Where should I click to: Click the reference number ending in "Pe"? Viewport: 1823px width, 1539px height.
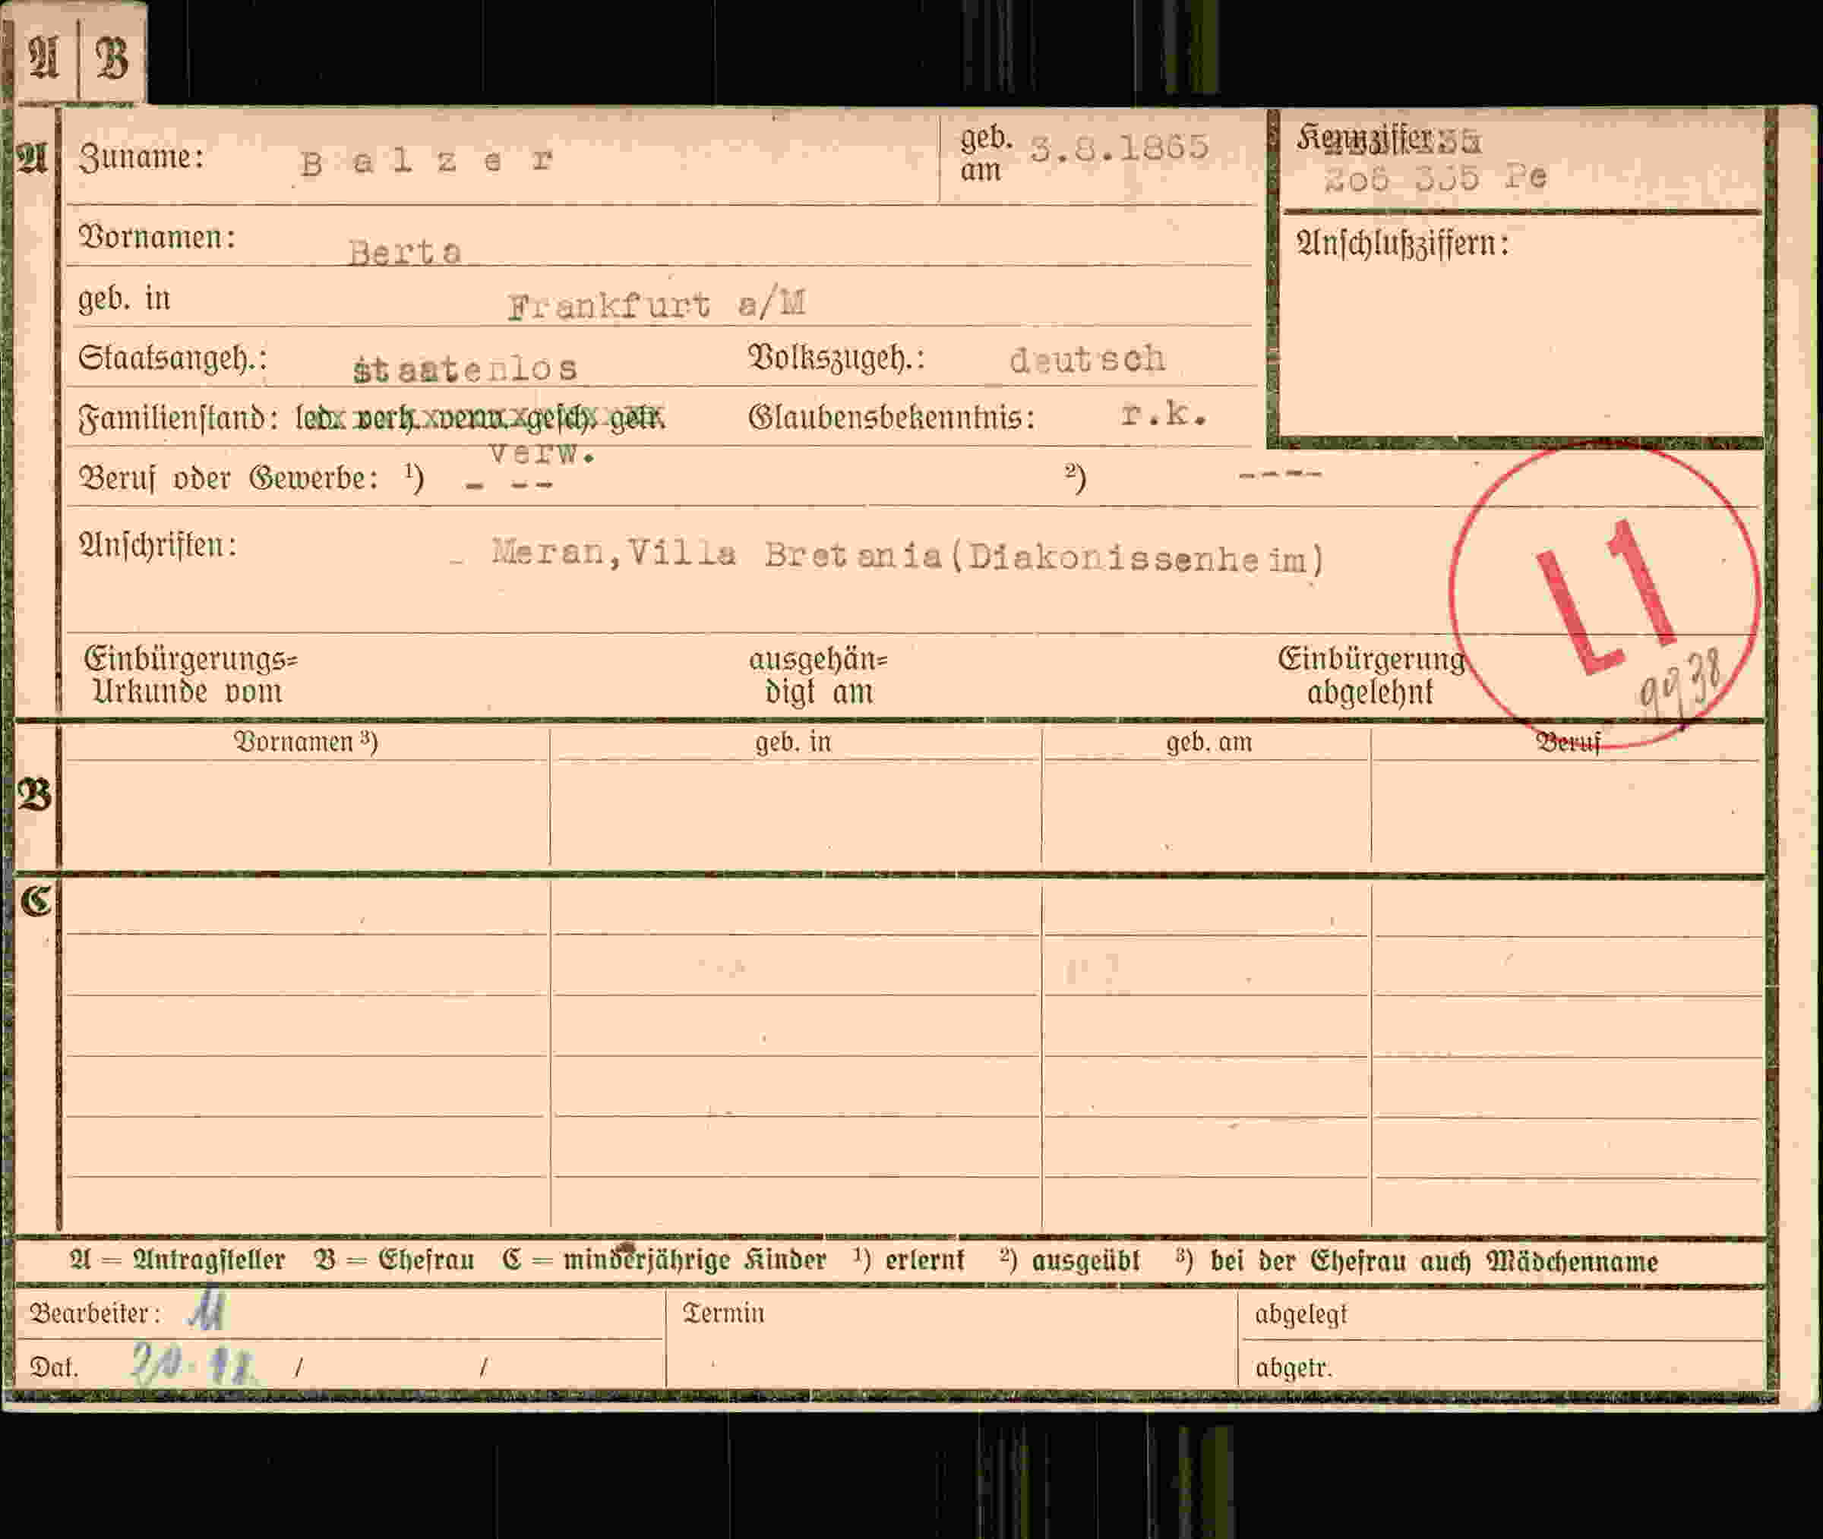[1436, 178]
